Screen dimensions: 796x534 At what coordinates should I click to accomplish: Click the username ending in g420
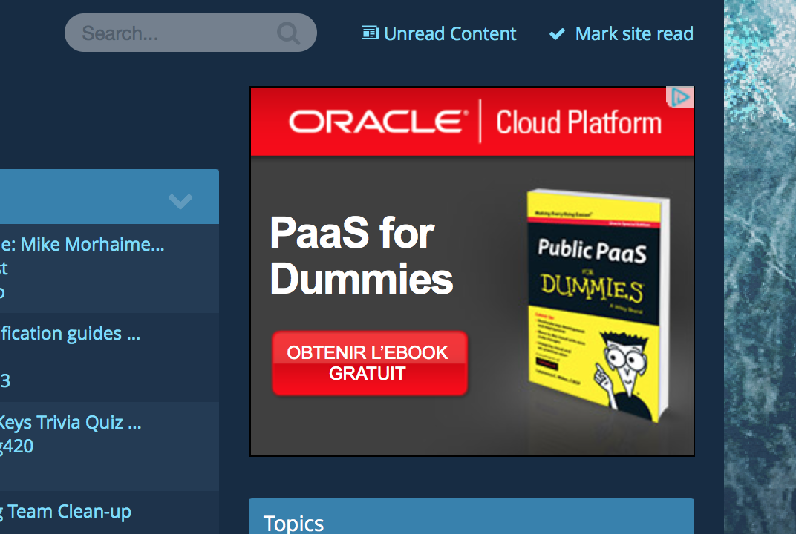click(16, 446)
